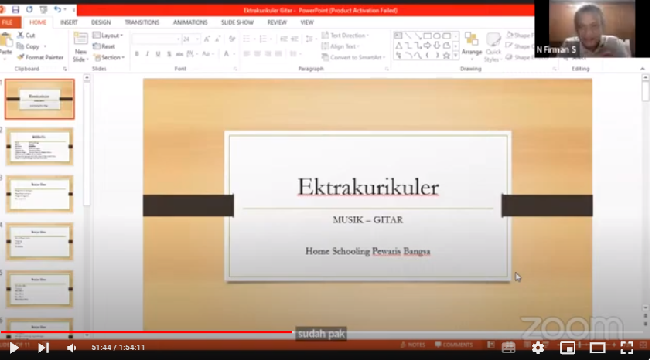652x360 pixels.
Task: Enable miniplayer mode
Action: 567,348
